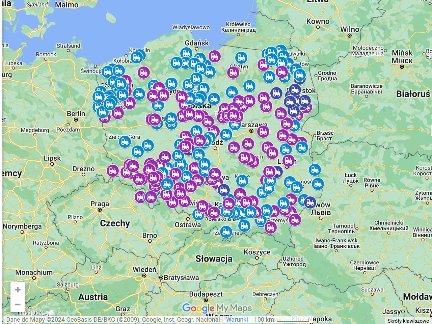Select purple tractor marker right of Warszawa label
The image size is (432, 324).
(x=263, y=131)
